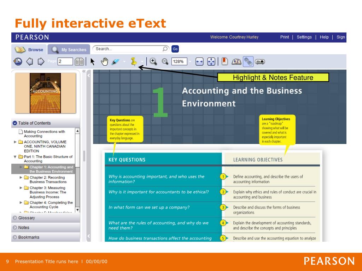Click the 128% zoom value field
This screenshot has height=271, width=362.
click(x=179, y=61)
